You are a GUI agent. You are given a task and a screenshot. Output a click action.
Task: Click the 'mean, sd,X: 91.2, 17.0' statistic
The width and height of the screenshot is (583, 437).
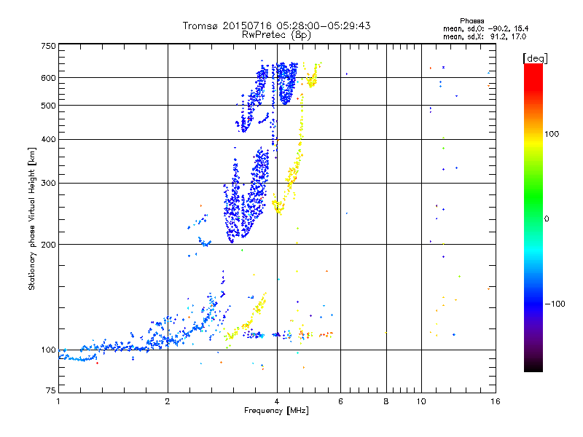point(485,36)
